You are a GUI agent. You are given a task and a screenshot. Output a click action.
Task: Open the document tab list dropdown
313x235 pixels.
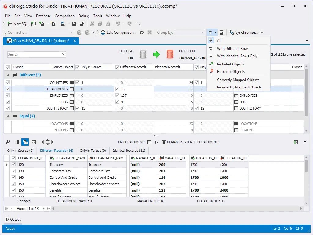[x=307, y=41]
